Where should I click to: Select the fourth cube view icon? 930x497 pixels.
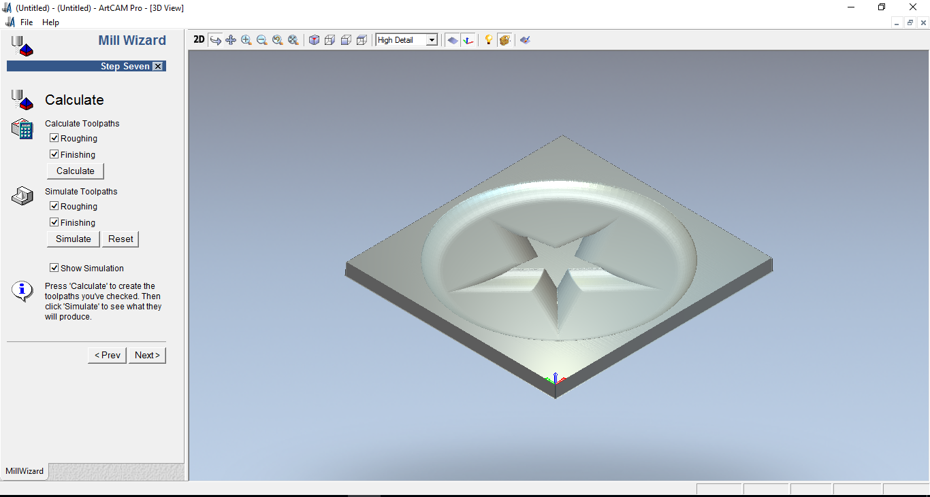362,40
